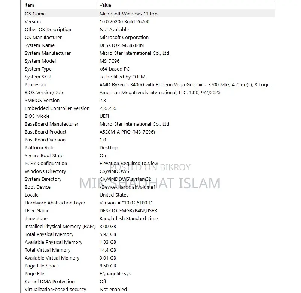Select the Available Physical Memory row

[x=149, y=242]
